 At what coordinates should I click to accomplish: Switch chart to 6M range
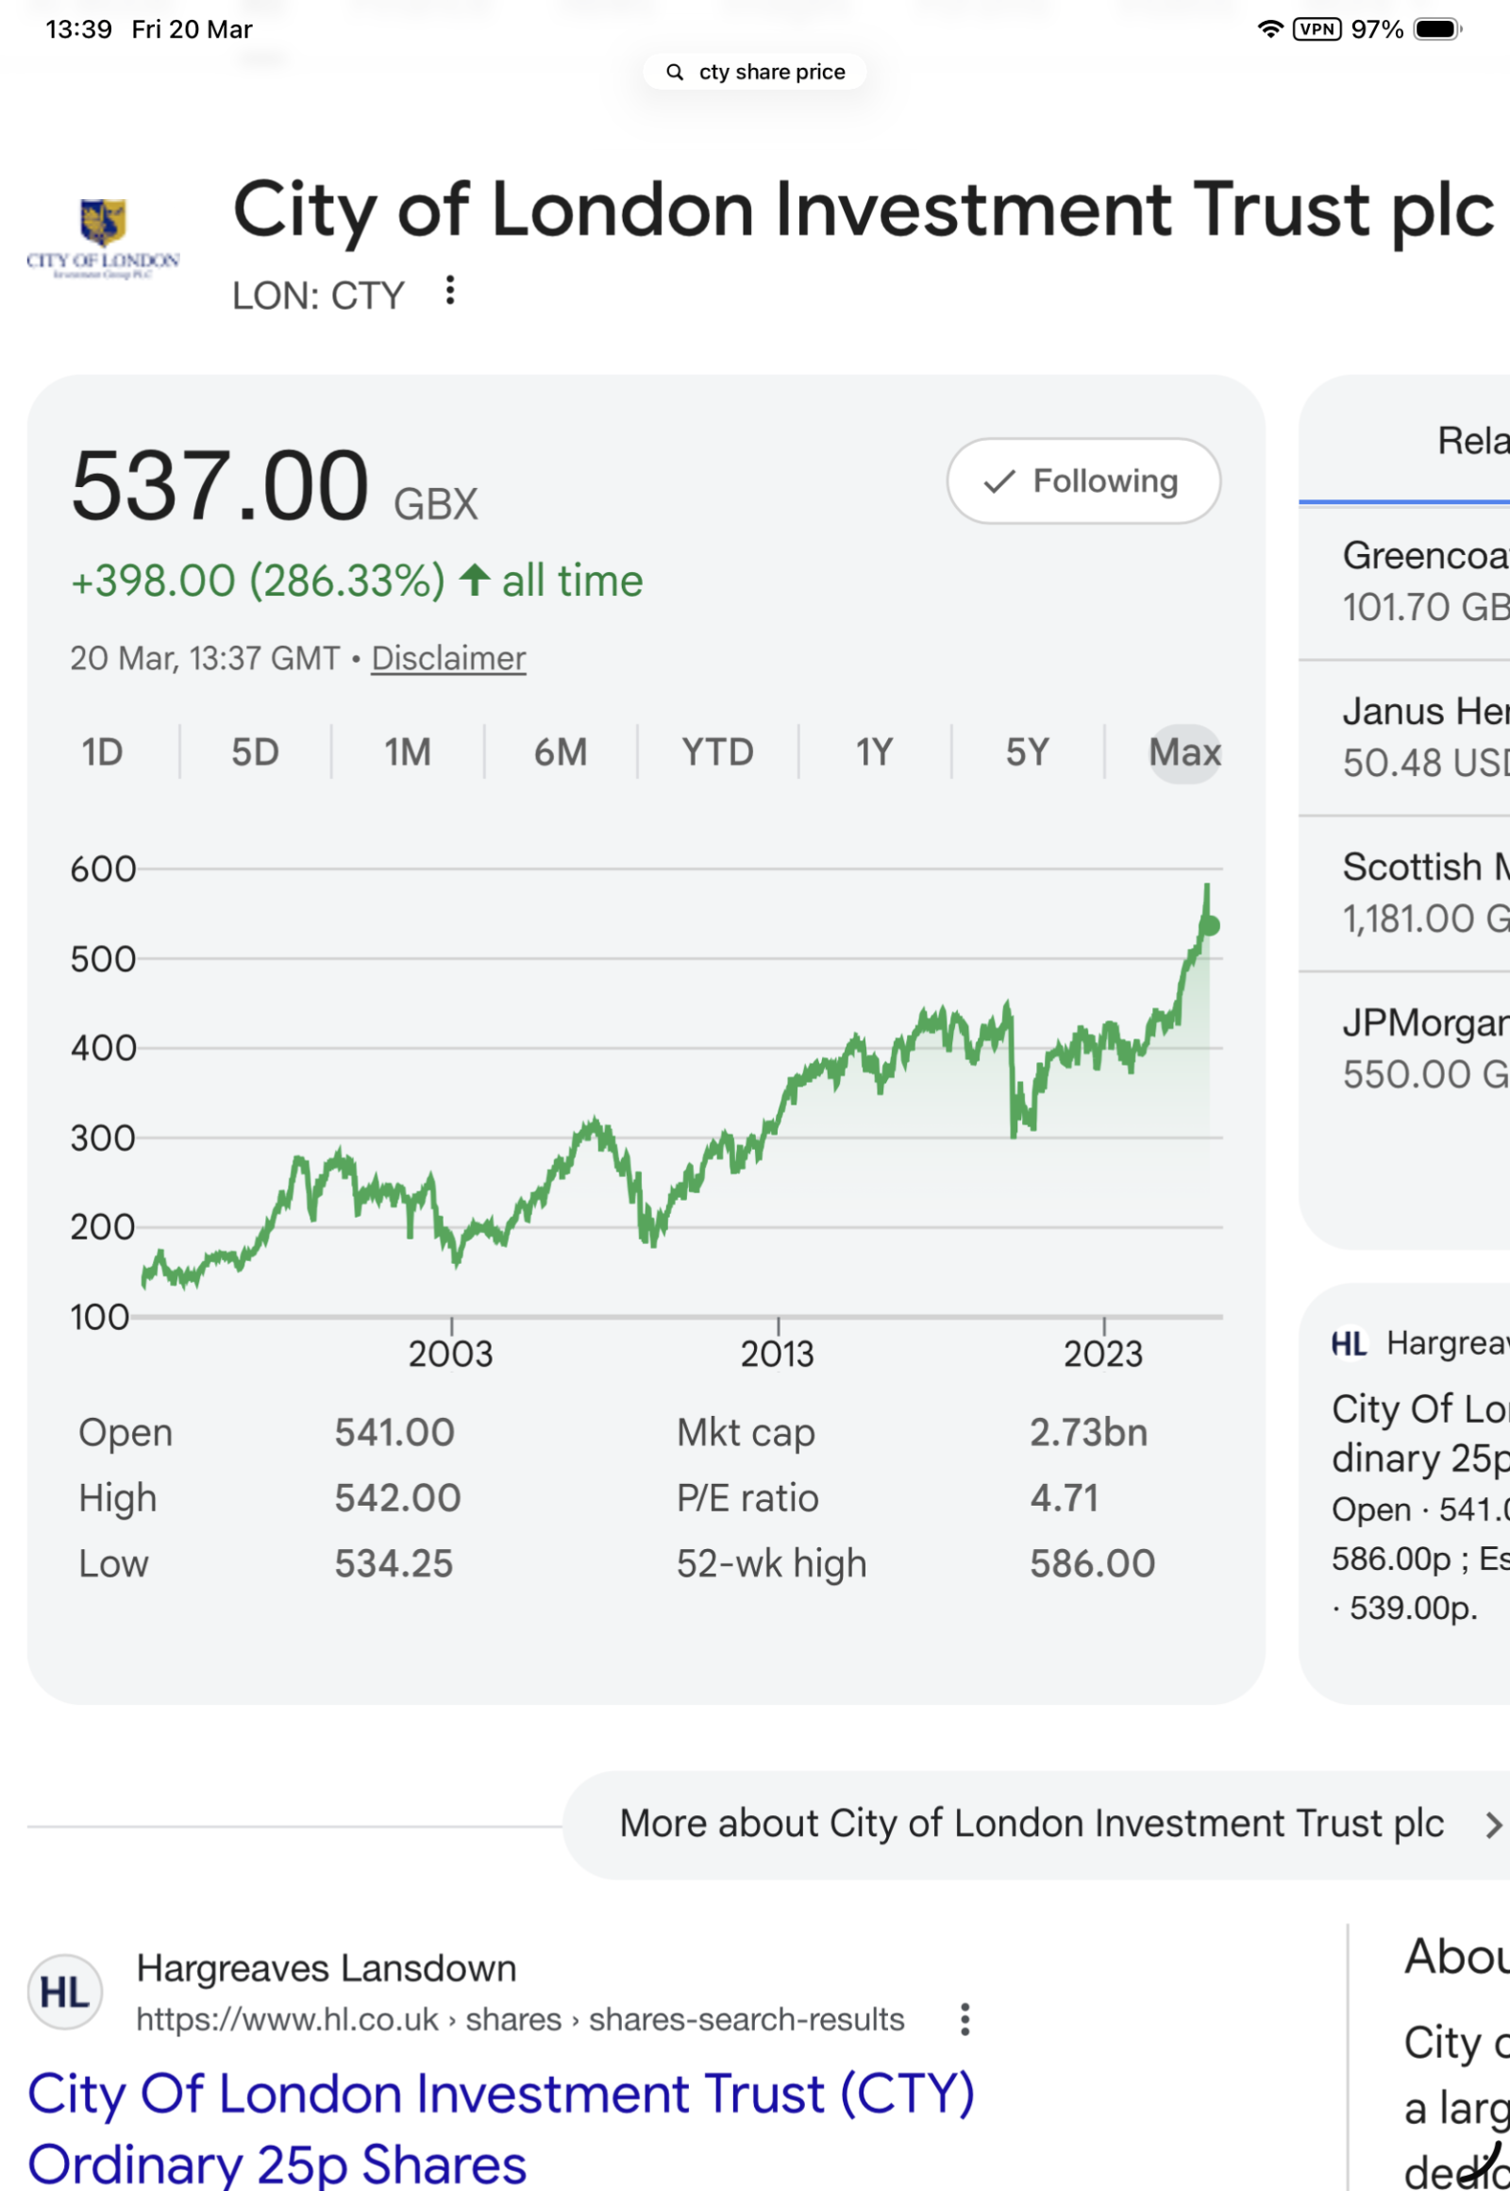560,752
